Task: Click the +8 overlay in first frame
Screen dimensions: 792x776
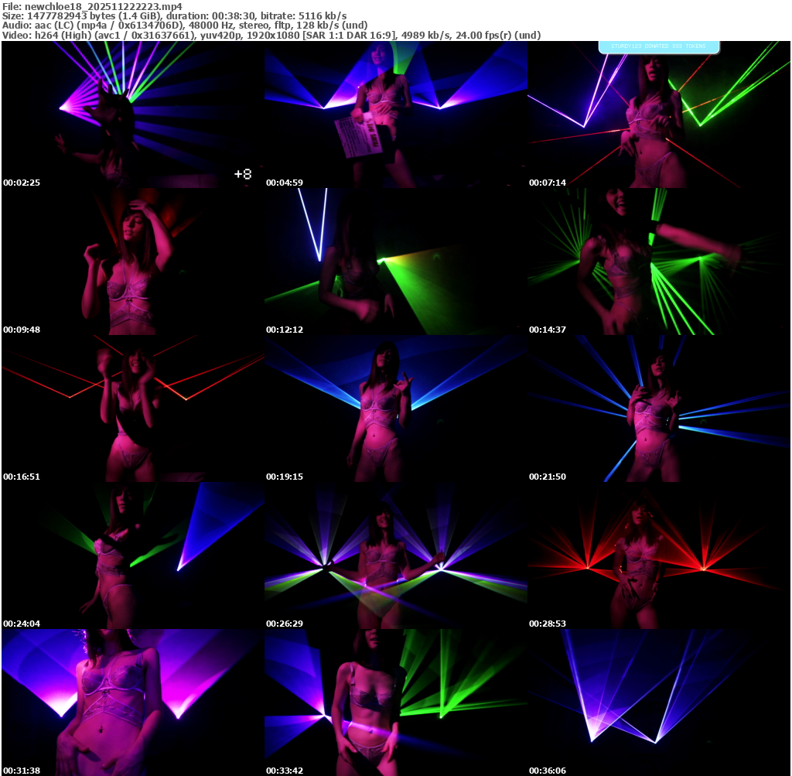Action: (243, 175)
